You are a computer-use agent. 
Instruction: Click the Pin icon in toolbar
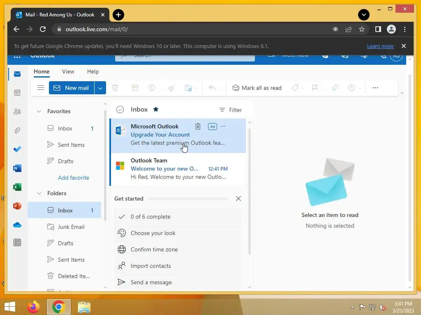[x=335, y=88]
